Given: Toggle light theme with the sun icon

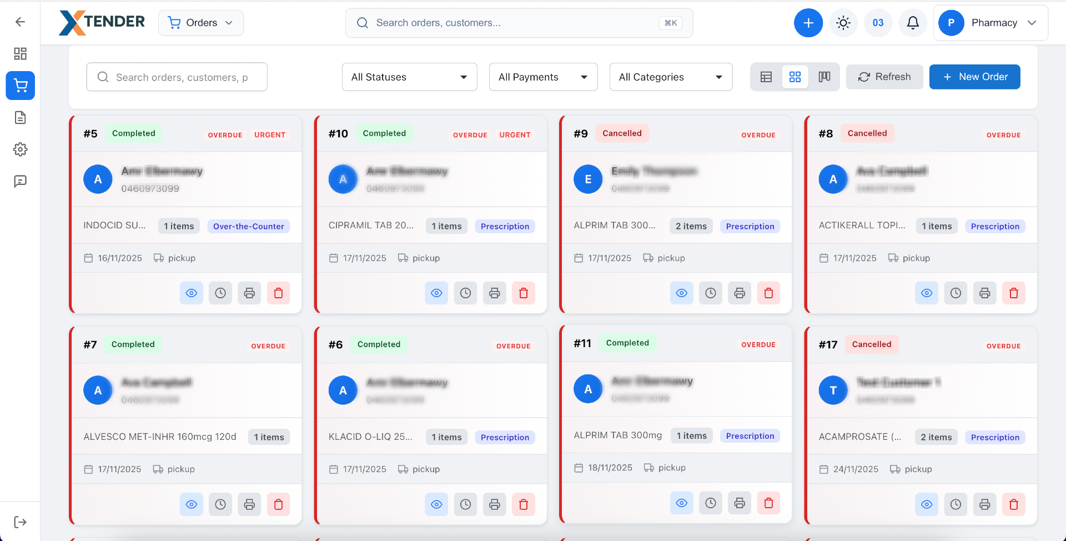Looking at the screenshot, I should pyautogui.click(x=843, y=23).
